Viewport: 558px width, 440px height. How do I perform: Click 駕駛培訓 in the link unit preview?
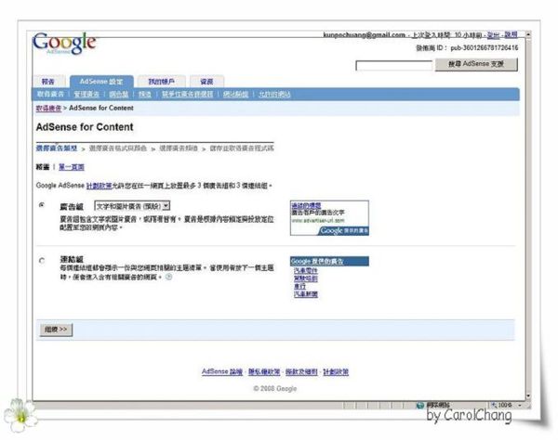306,278
